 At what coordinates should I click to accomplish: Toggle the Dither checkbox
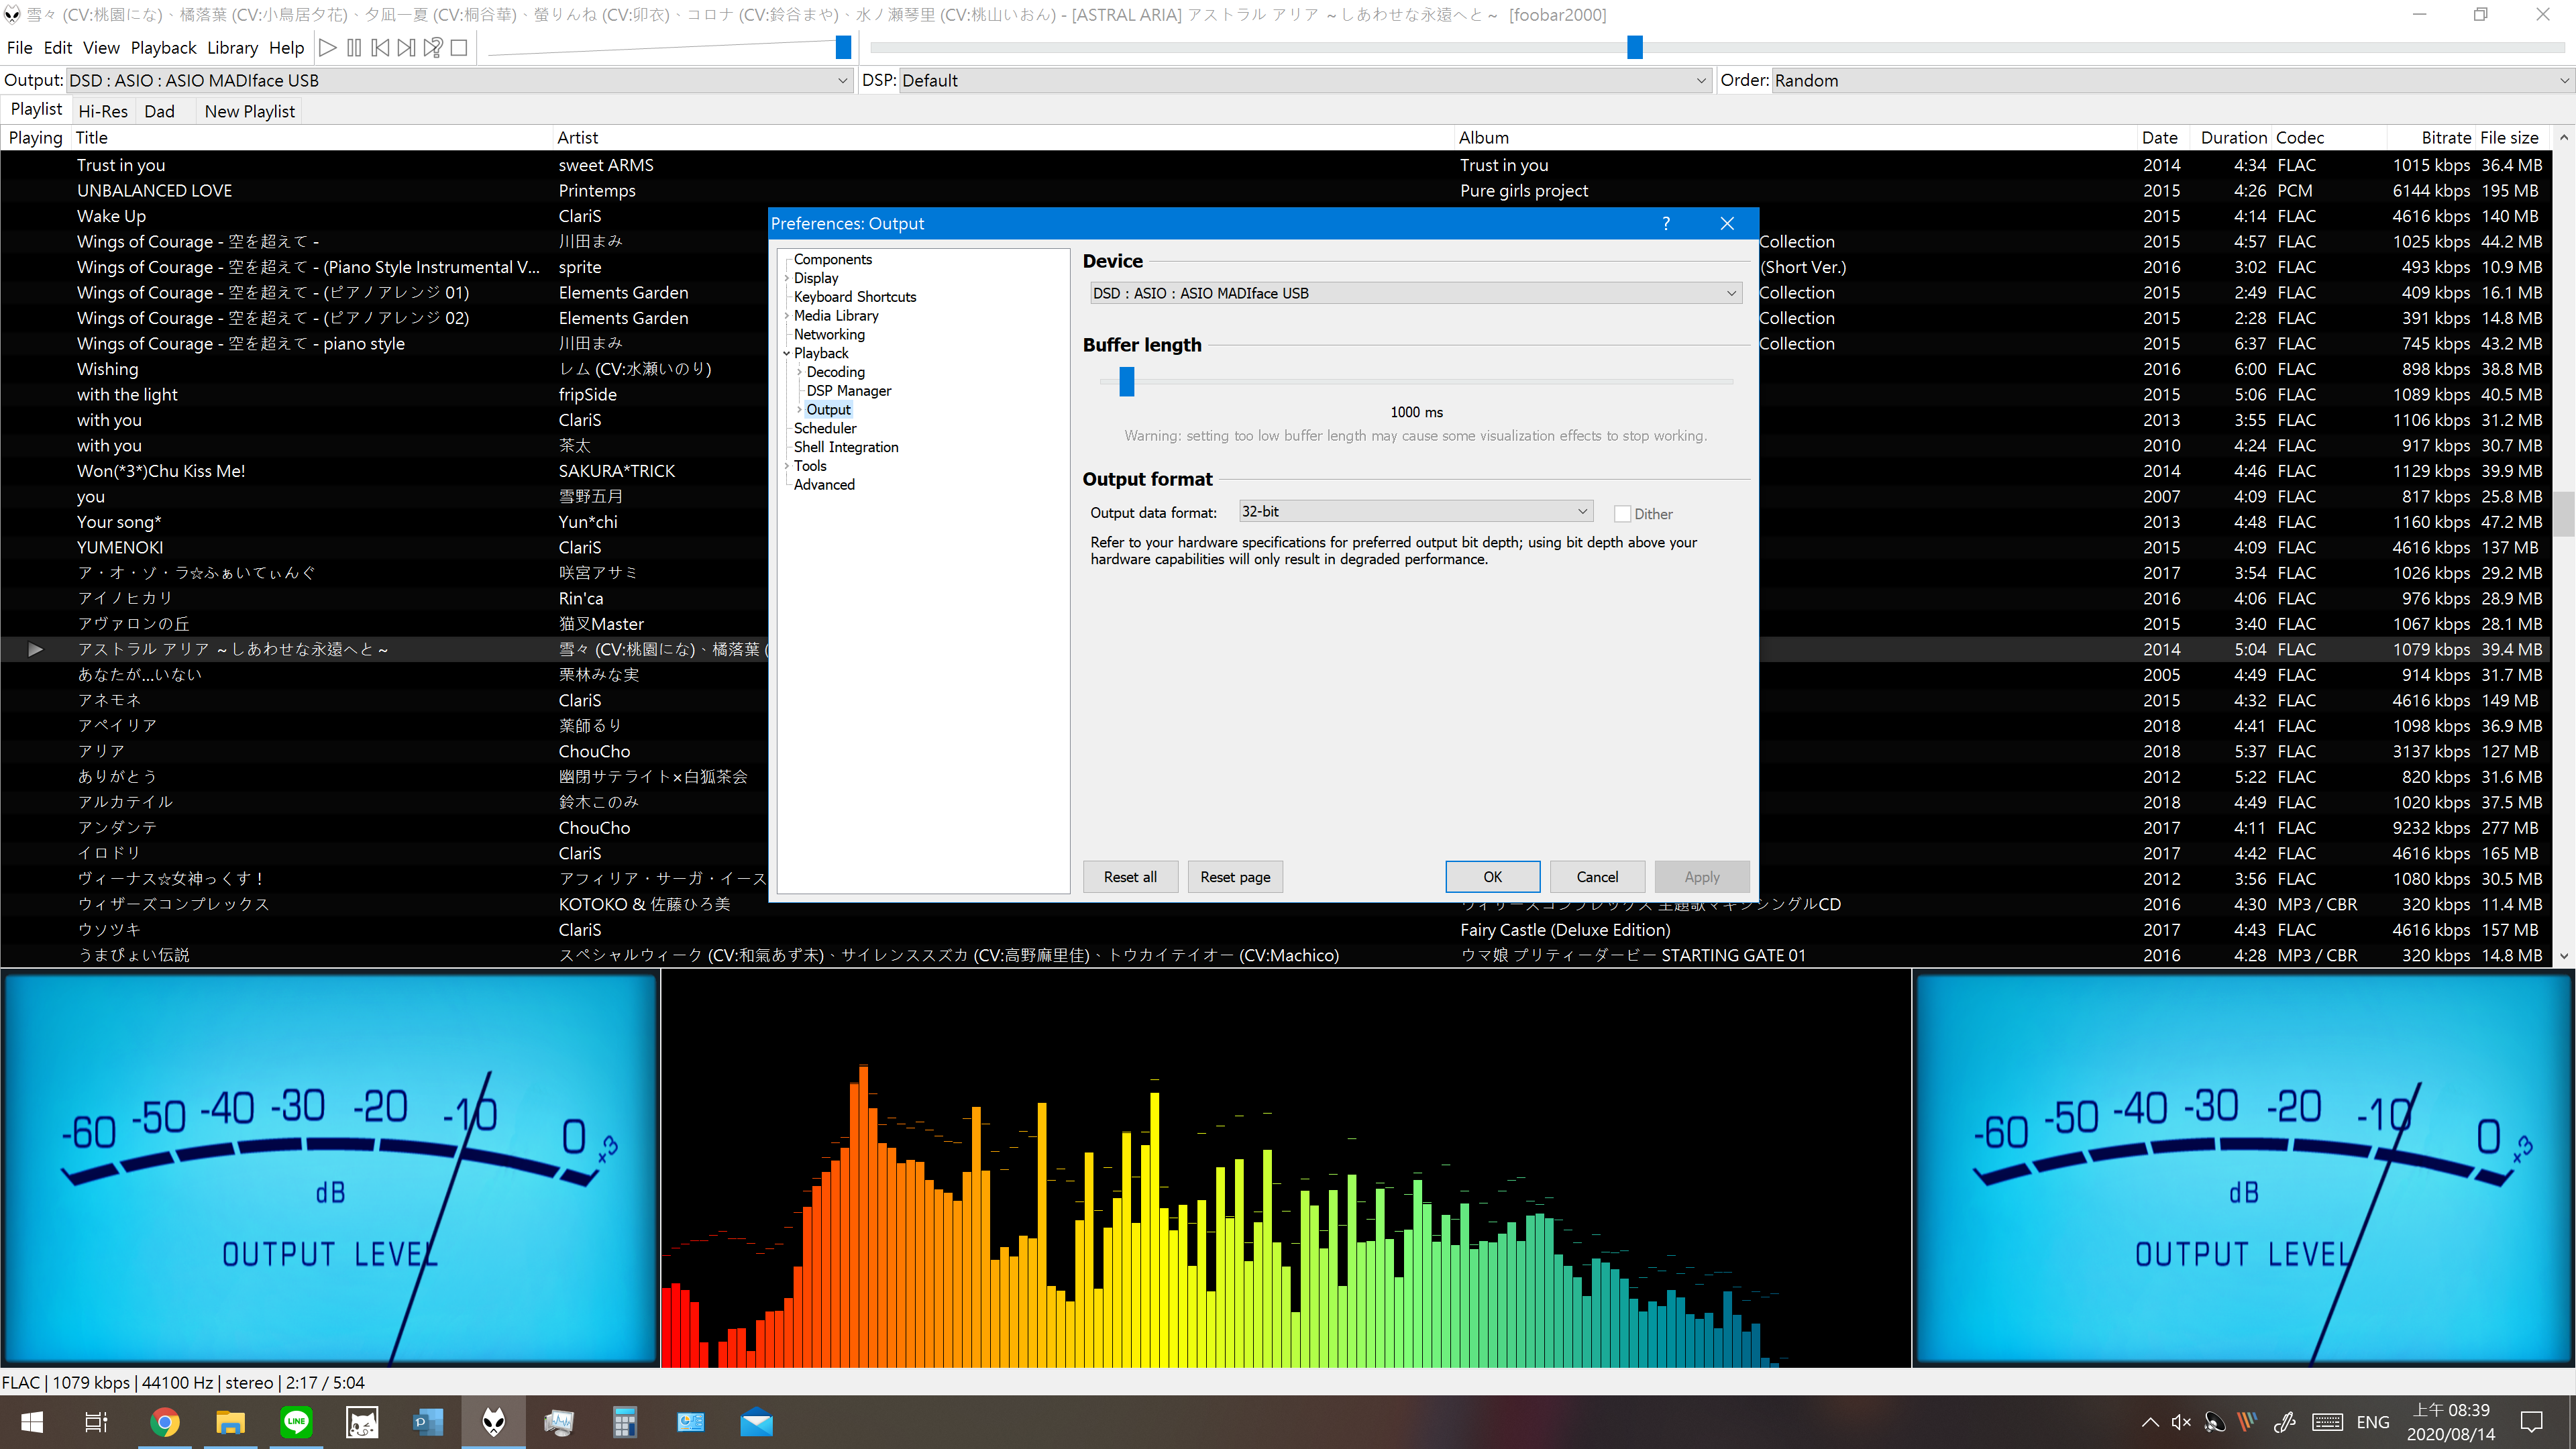click(1622, 514)
